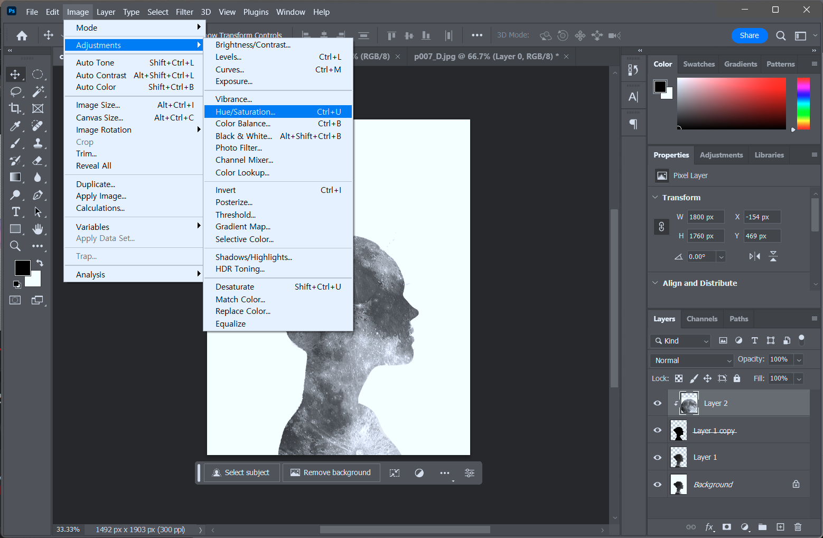This screenshot has width=823, height=538.
Task: Select the Spot Healing Brush tool
Action: coord(38,126)
